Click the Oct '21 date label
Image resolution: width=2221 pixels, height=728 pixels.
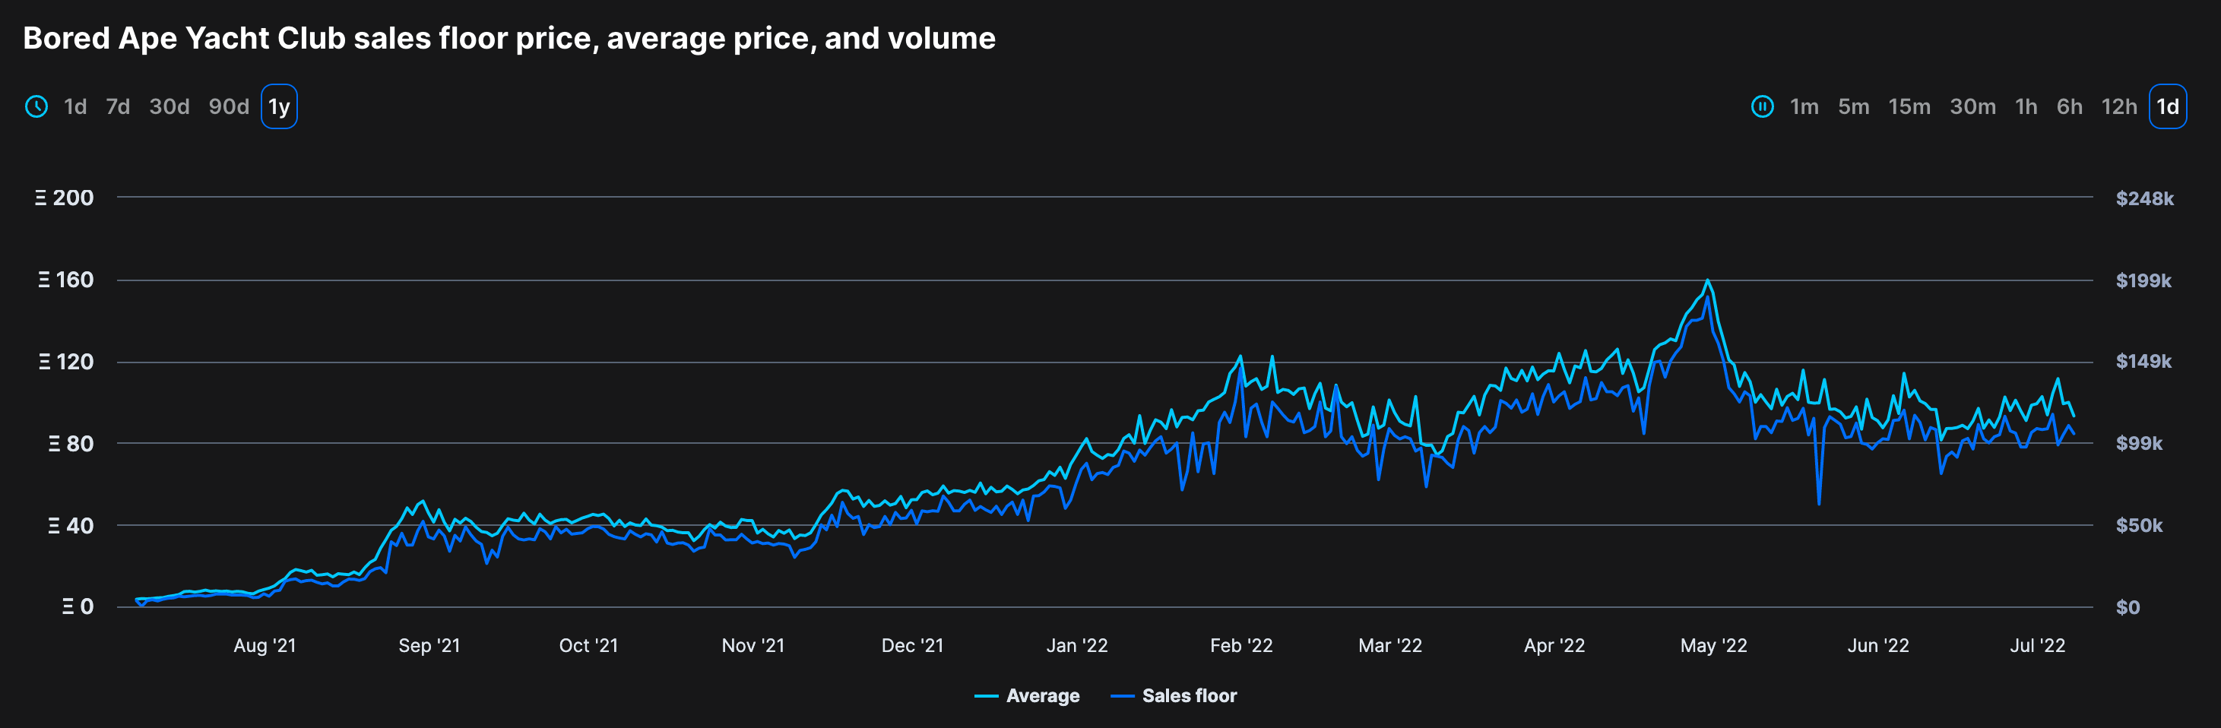click(x=589, y=645)
